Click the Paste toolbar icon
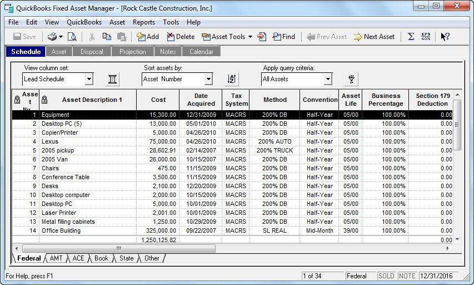Screen dimensions: 474x285 tap(122, 37)
